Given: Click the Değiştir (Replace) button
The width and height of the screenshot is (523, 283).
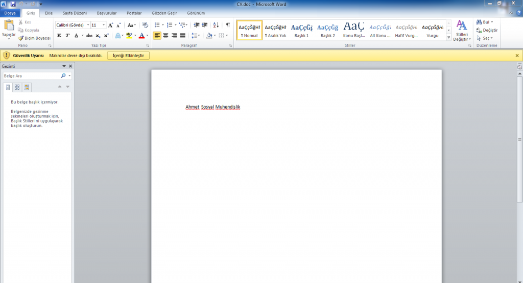Looking at the screenshot, I should point(487,30).
